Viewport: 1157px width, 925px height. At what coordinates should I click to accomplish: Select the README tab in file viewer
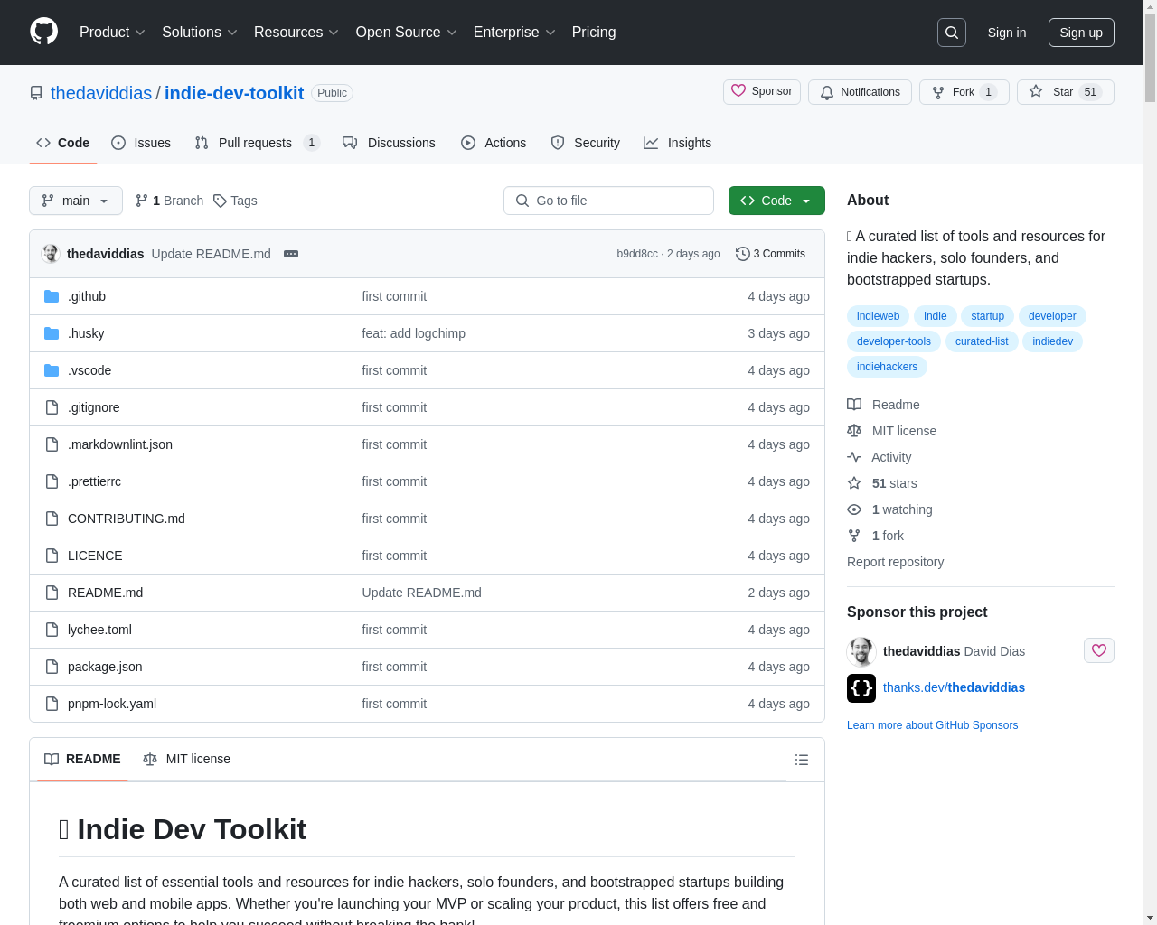click(82, 759)
